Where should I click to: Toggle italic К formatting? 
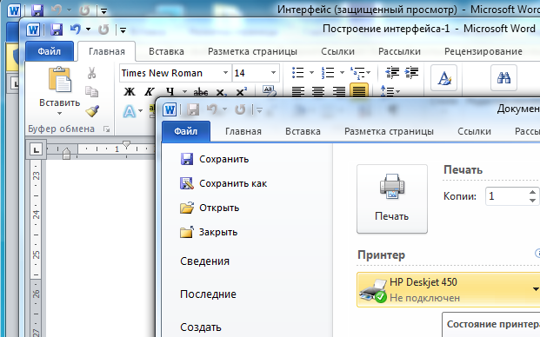point(150,91)
